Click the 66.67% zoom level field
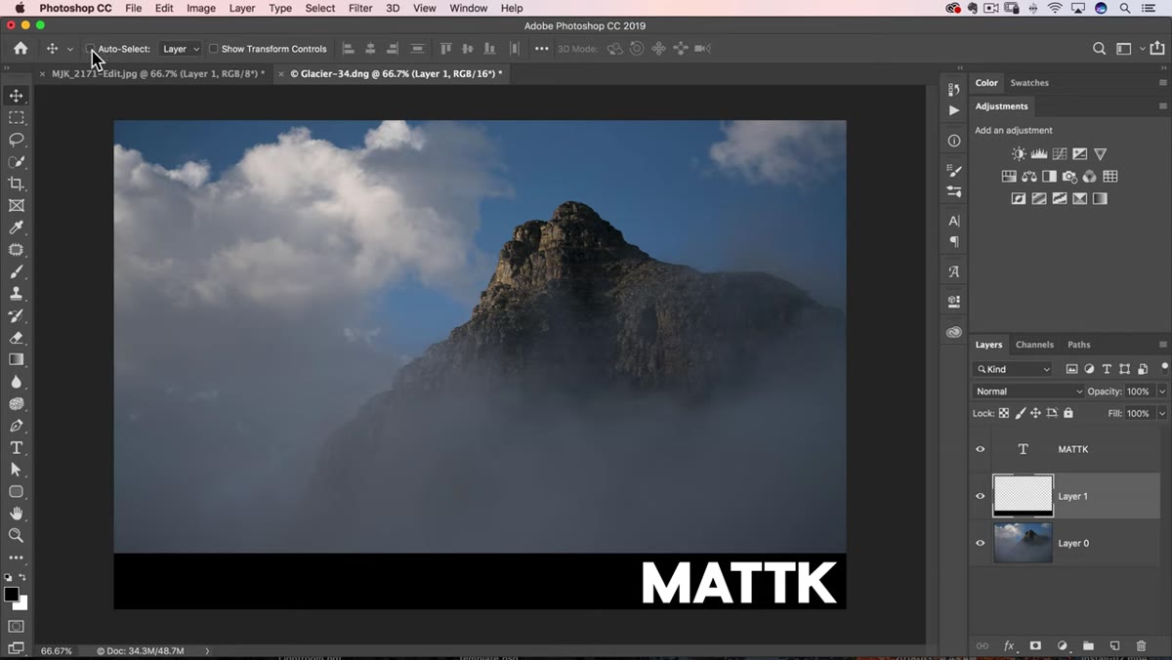The height and width of the screenshot is (660, 1172). (x=56, y=650)
